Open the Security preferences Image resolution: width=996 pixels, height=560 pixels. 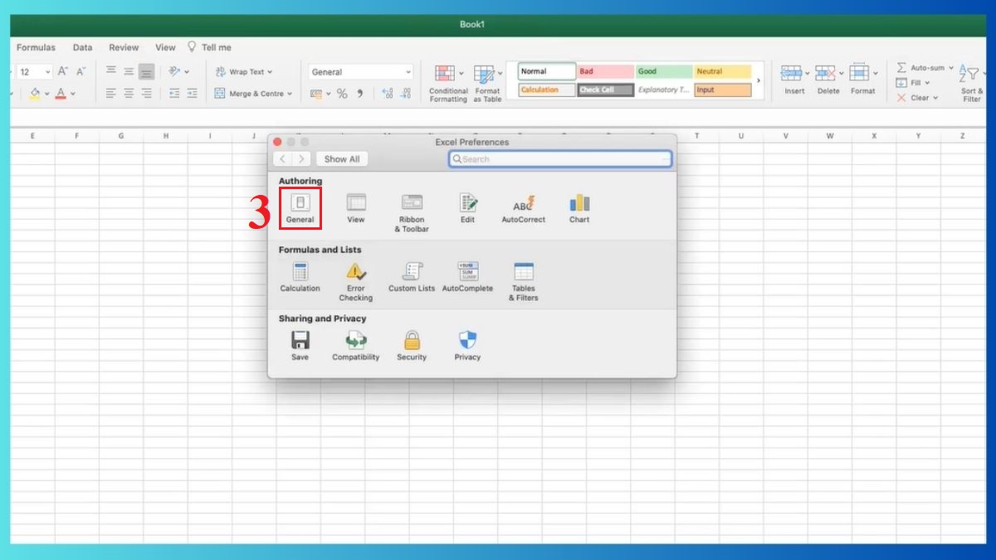coord(412,342)
